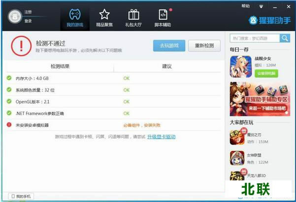Click the 去玩游戏 button
Image resolution: width=296 pixels, height=202 pixels.
coord(169,46)
